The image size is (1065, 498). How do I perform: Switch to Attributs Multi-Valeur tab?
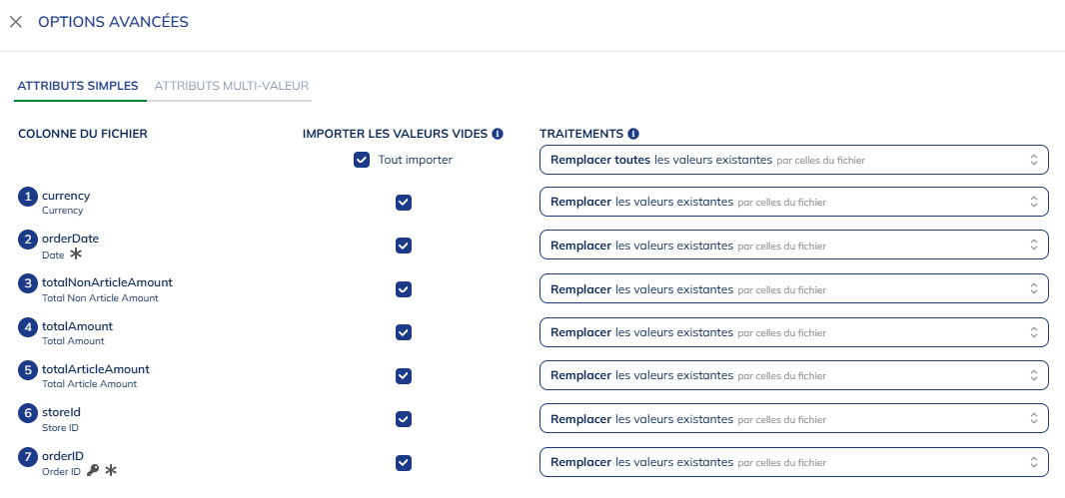pyautogui.click(x=232, y=86)
